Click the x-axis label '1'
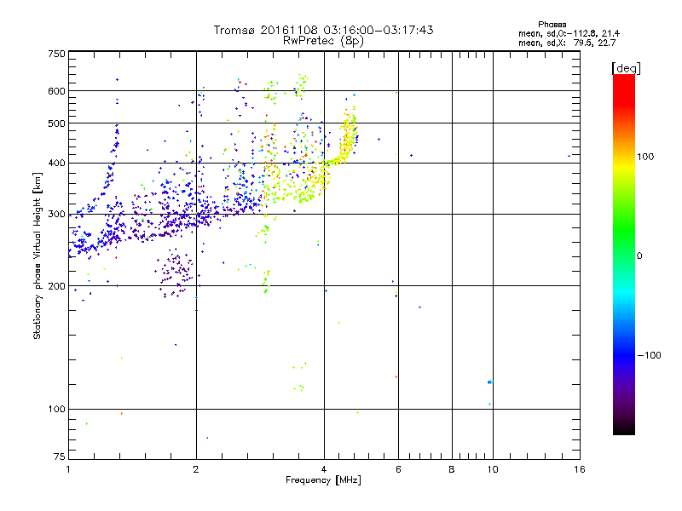 (68, 469)
